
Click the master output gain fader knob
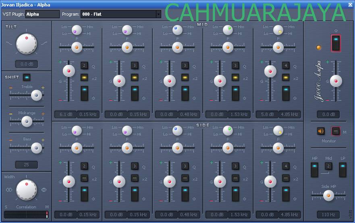[x=336, y=81]
